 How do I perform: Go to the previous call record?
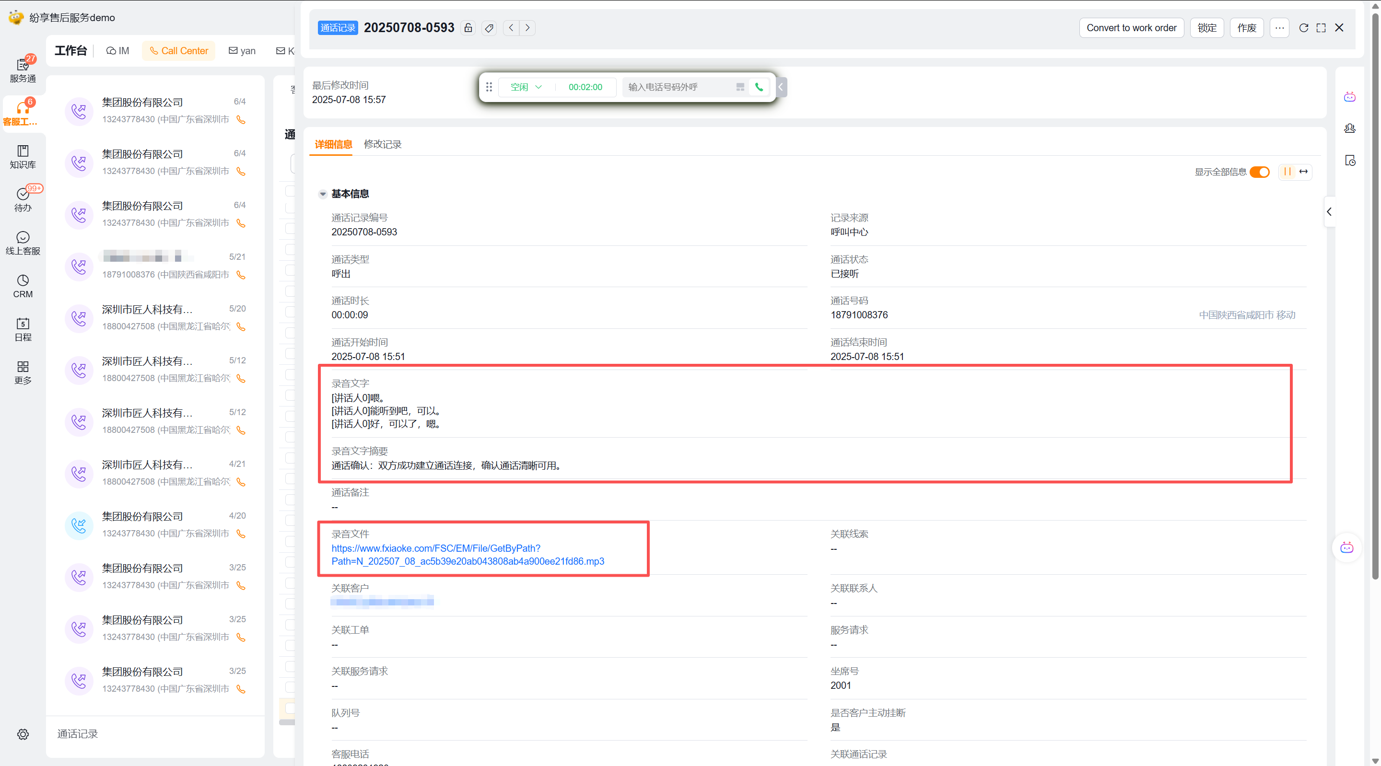[512, 28]
